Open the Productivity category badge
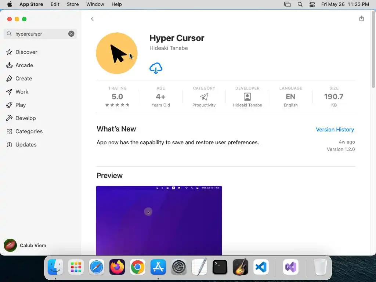The width and height of the screenshot is (376, 282). coord(204,97)
